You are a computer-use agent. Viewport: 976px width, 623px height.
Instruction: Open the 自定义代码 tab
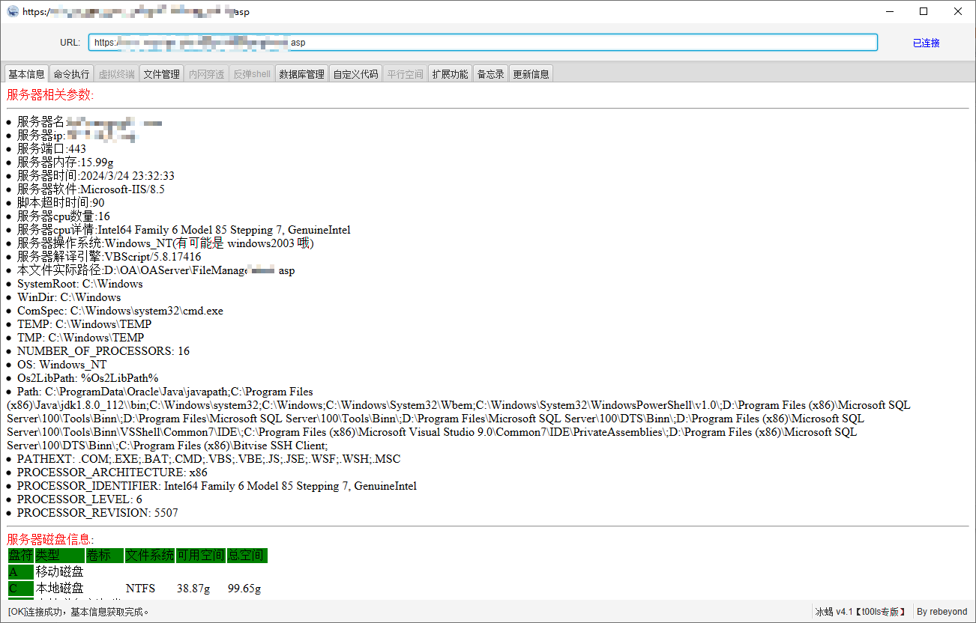point(355,74)
